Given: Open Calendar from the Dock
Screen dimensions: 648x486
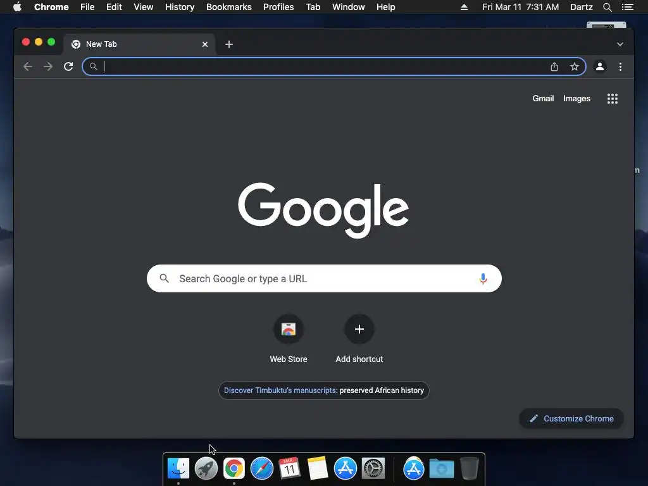Looking at the screenshot, I should click(x=289, y=469).
